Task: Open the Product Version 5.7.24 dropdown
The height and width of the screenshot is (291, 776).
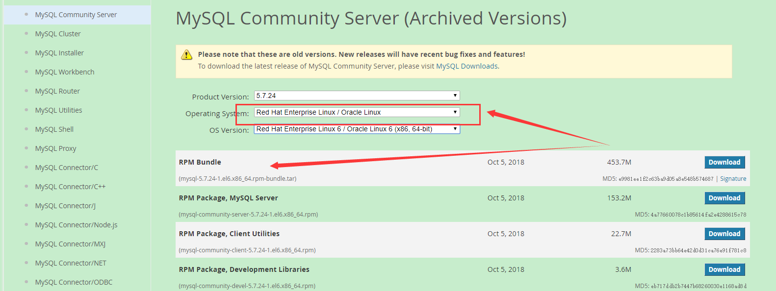Action: point(357,96)
